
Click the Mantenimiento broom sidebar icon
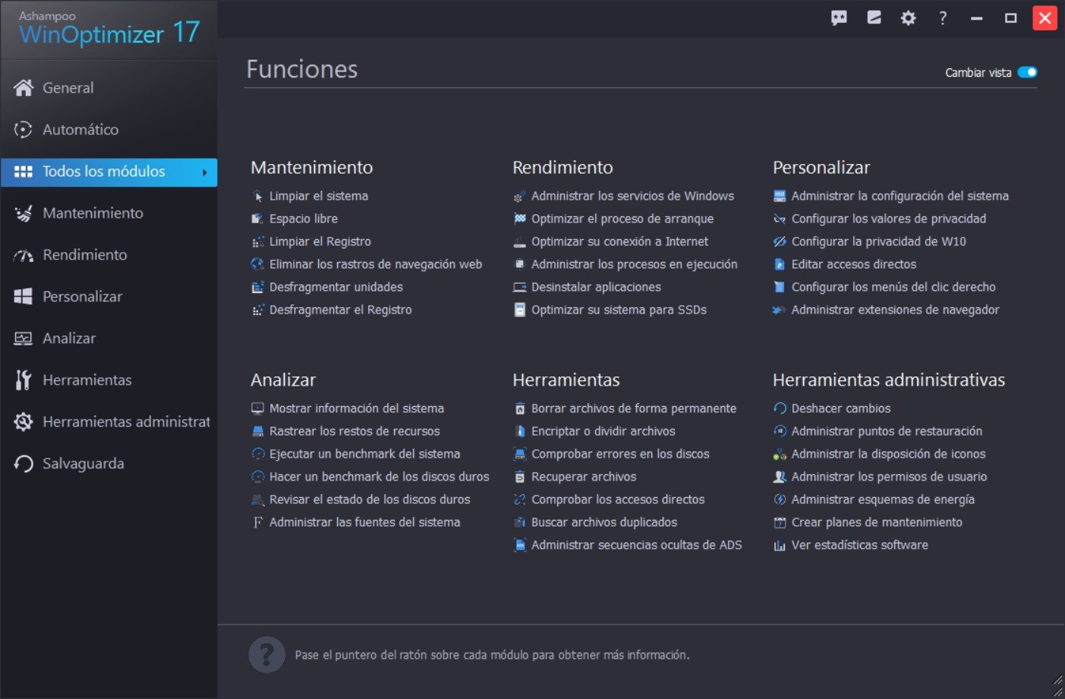click(x=24, y=213)
